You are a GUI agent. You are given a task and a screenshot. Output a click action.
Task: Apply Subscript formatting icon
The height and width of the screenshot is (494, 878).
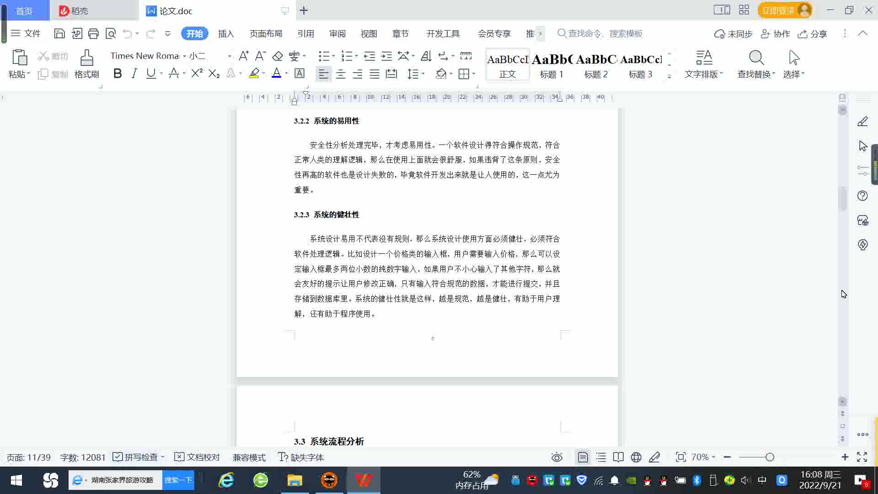coord(214,73)
